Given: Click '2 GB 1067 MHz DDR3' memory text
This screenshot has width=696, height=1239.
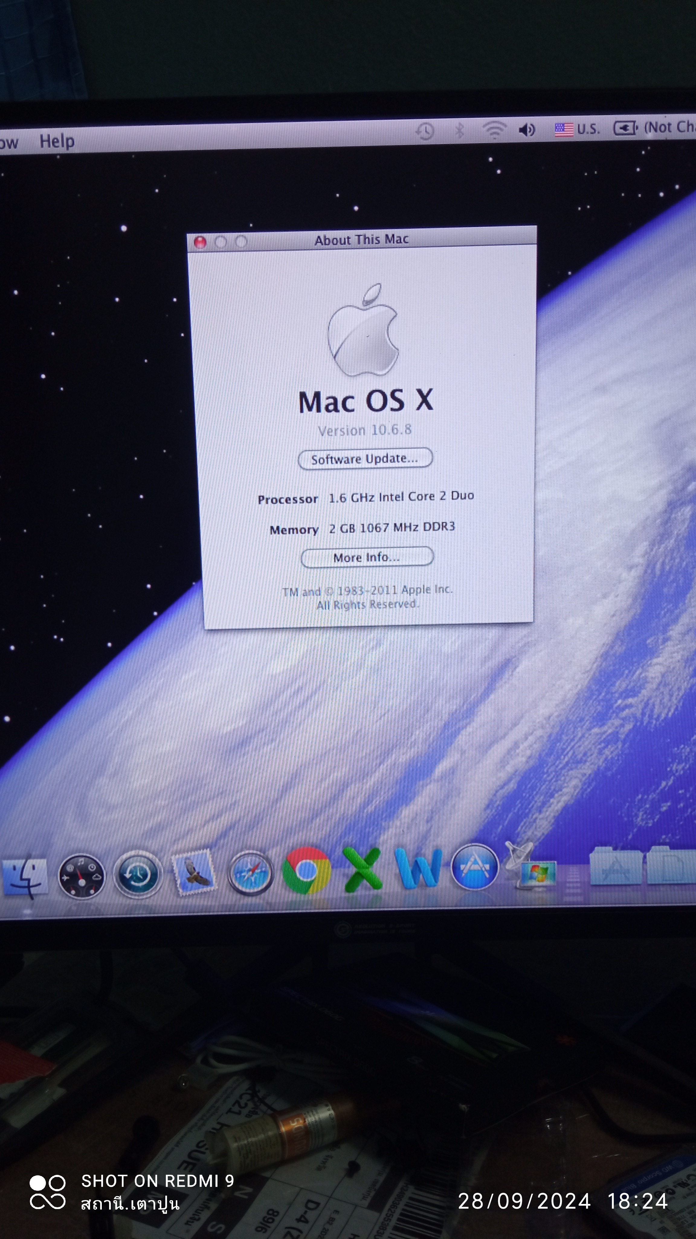Looking at the screenshot, I should [392, 528].
